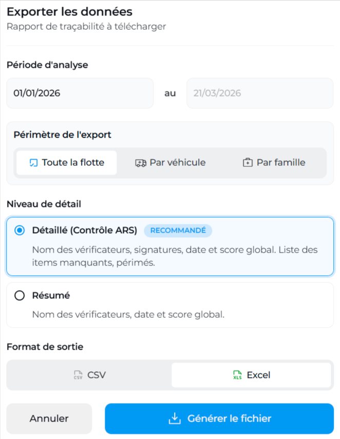Click the download icon on Générer button

[x=175, y=418]
